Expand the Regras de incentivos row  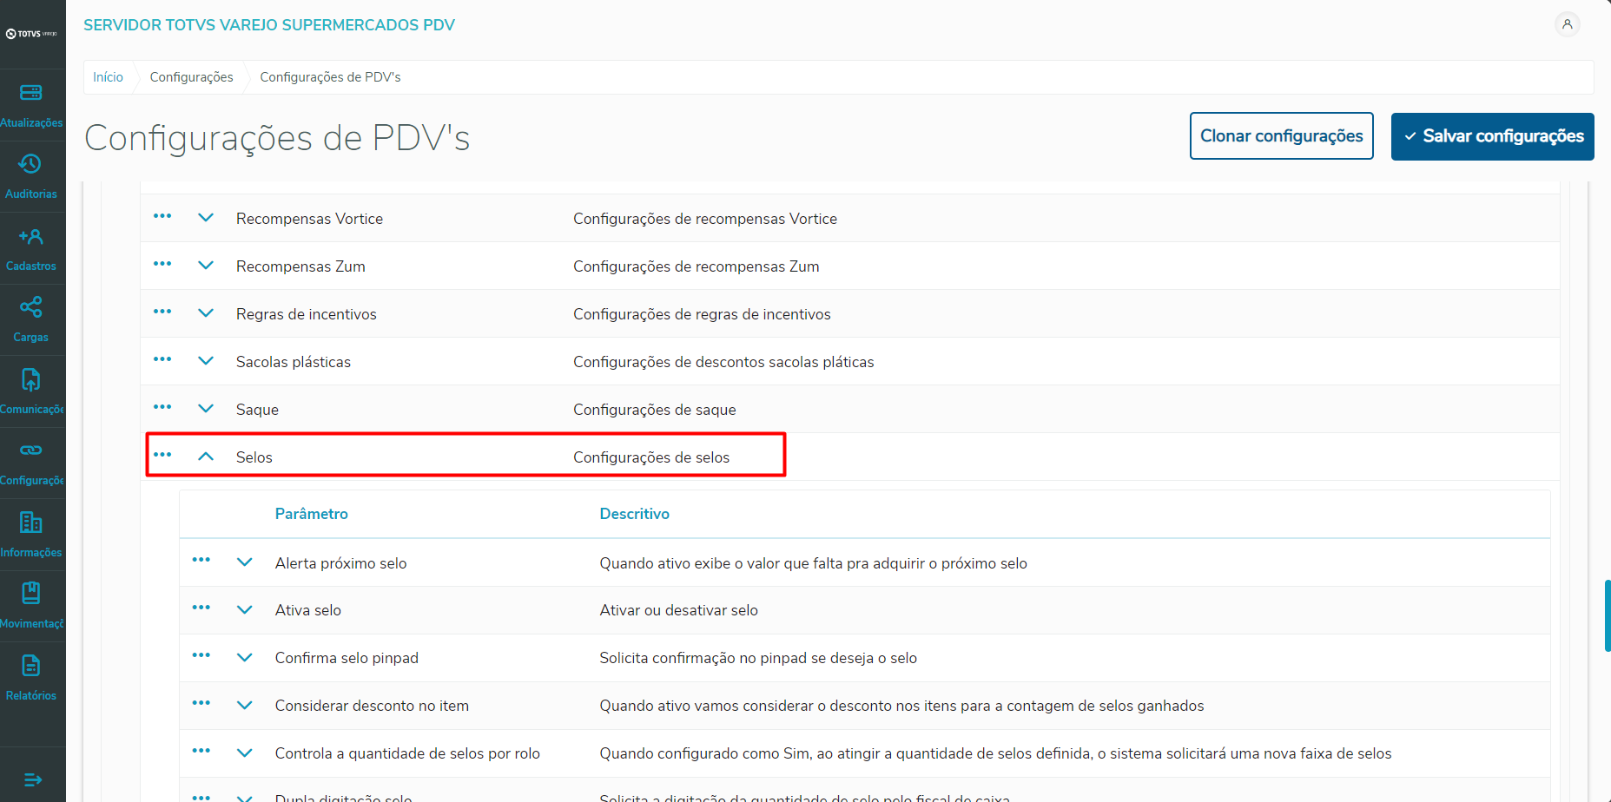click(x=206, y=313)
